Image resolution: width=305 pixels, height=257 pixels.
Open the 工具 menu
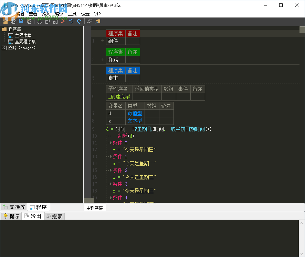(x=72, y=14)
